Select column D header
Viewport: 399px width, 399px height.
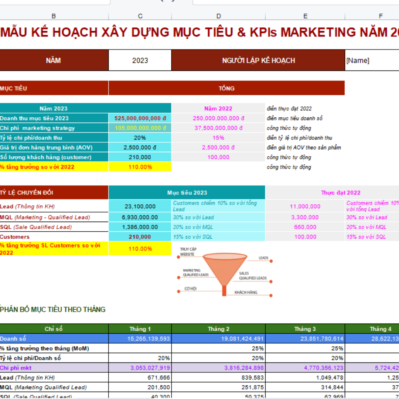tap(218, 16)
